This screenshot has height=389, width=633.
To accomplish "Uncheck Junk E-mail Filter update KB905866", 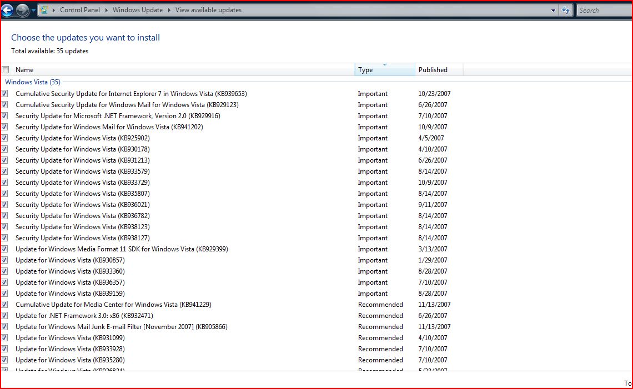I will pos(4,327).
